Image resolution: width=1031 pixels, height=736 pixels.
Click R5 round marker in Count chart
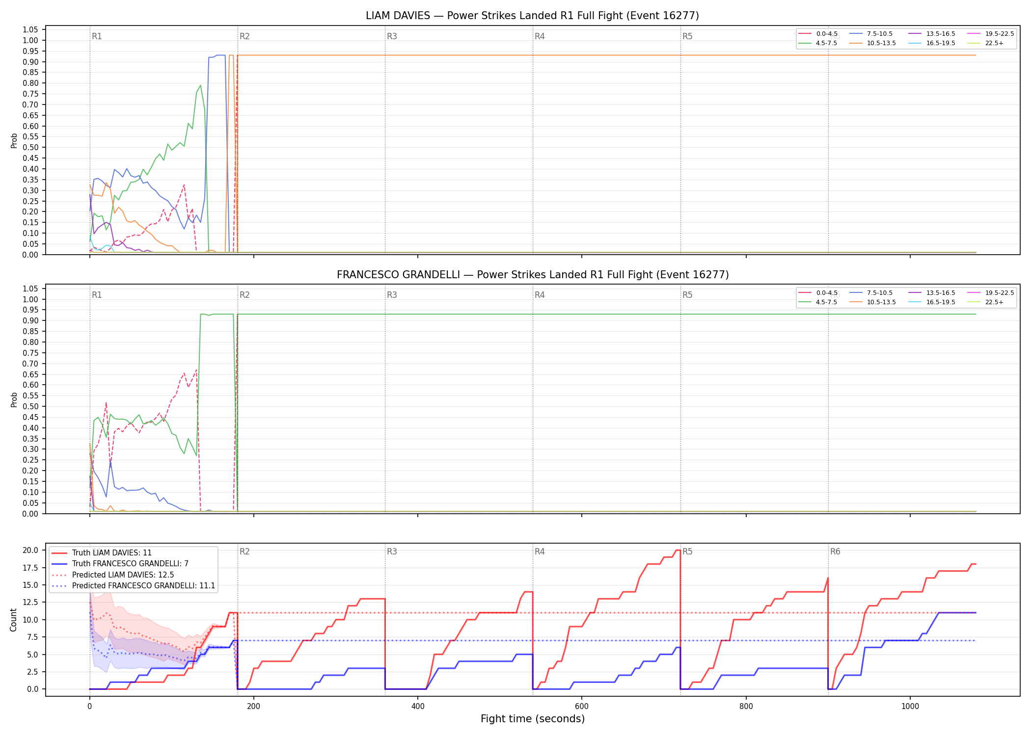tap(687, 552)
